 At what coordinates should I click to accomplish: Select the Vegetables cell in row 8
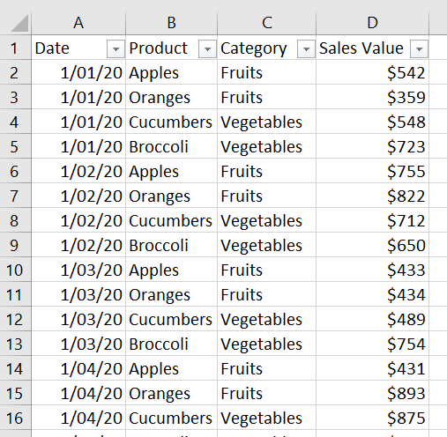pos(267,220)
